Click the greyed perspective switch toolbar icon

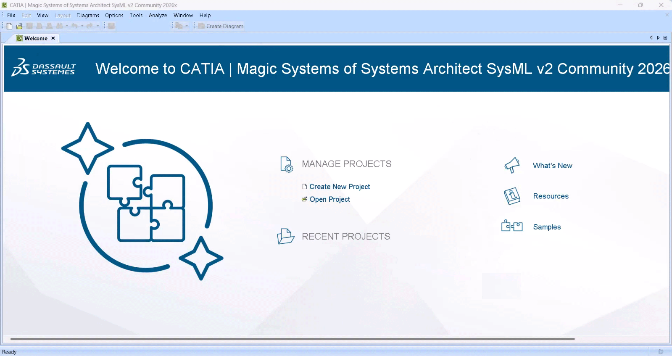[179, 26]
